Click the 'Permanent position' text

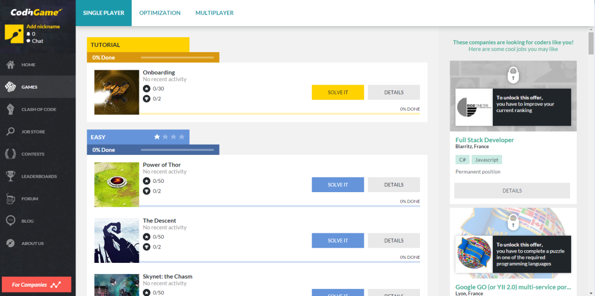[478, 172]
